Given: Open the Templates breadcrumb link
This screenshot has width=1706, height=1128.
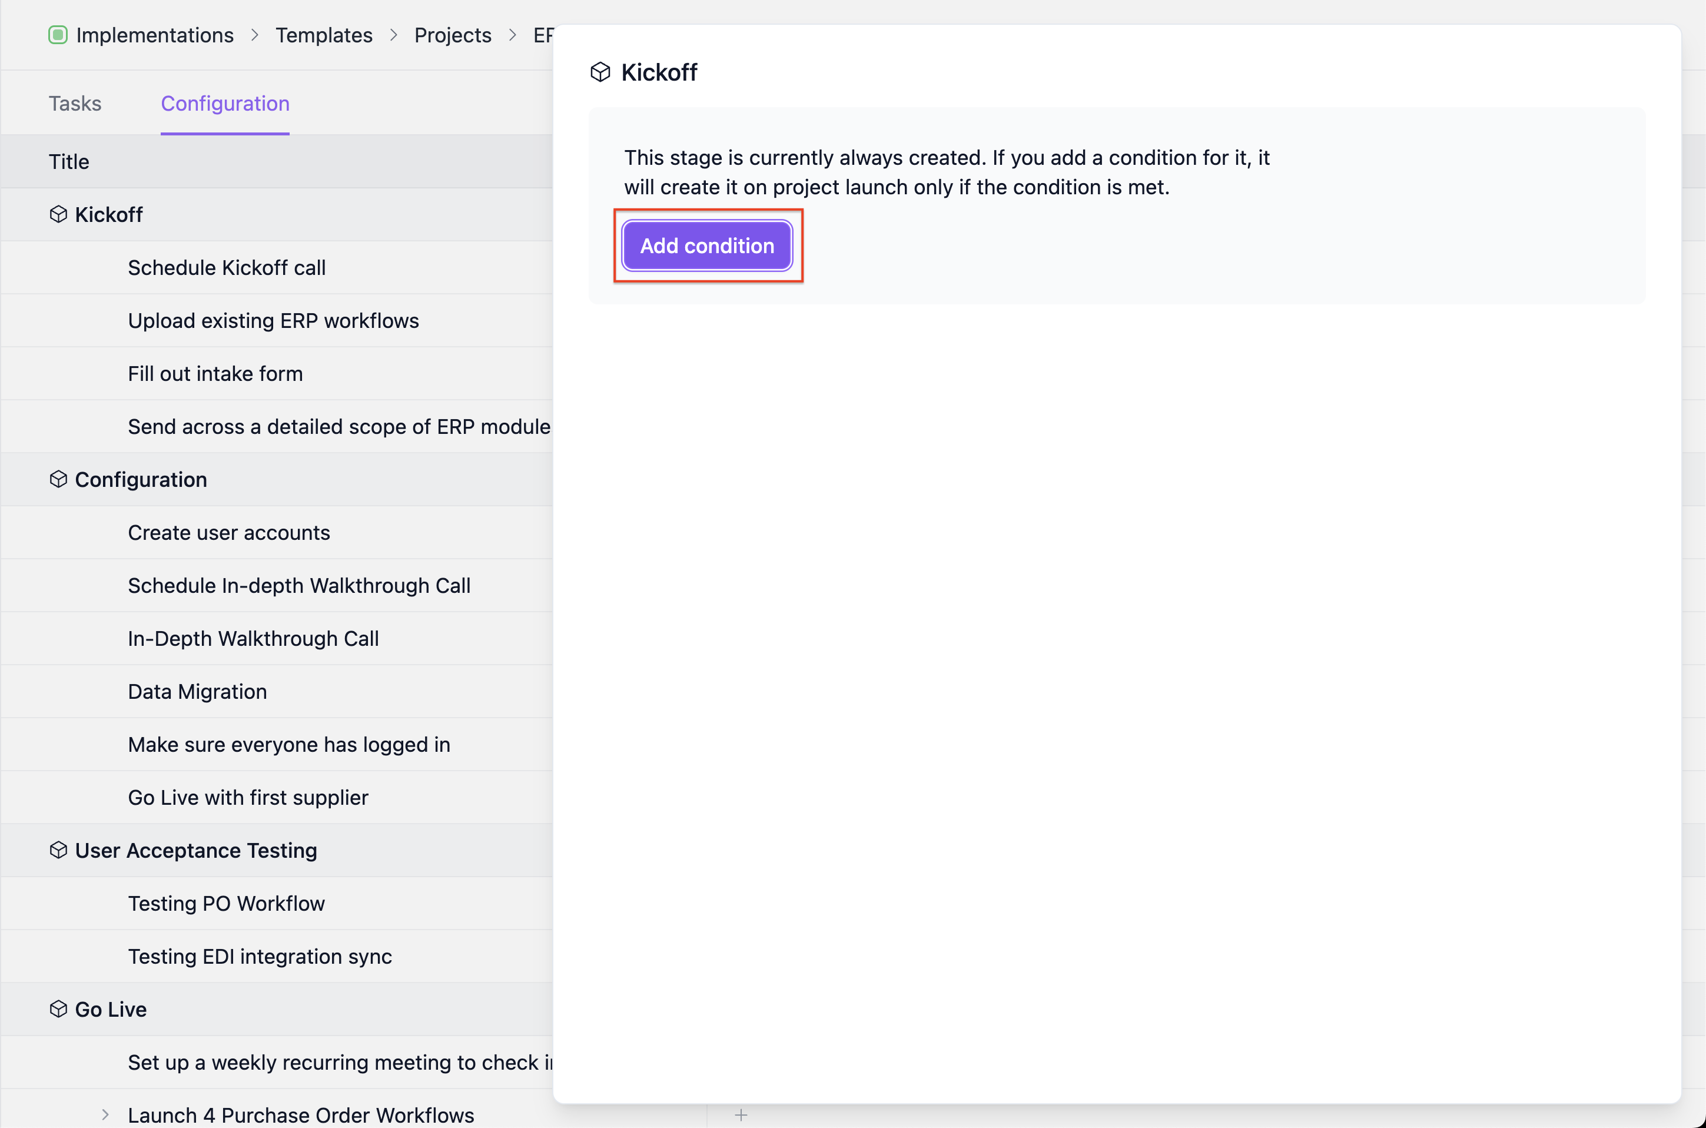Looking at the screenshot, I should click(324, 35).
